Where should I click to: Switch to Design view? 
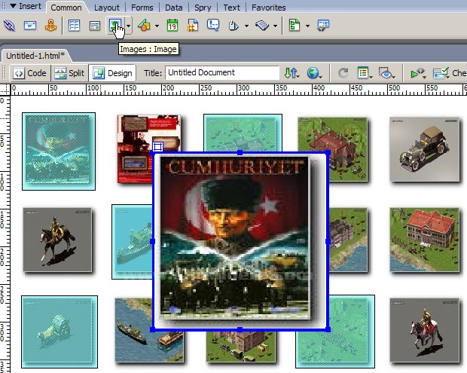[x=112, y=73]
